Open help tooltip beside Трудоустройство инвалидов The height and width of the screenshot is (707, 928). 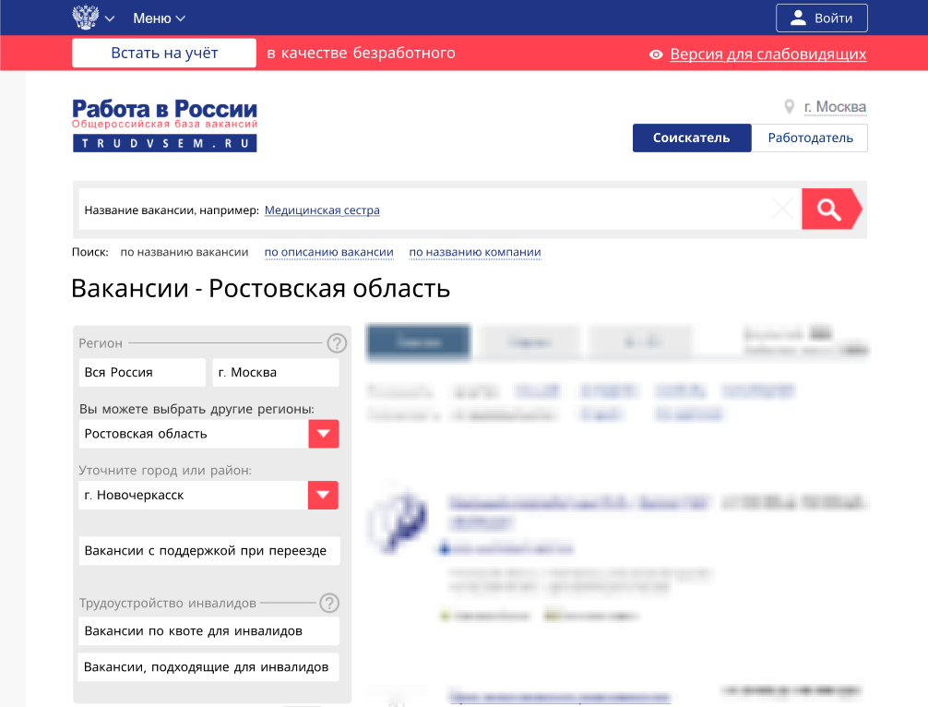[x=329, y=603]
